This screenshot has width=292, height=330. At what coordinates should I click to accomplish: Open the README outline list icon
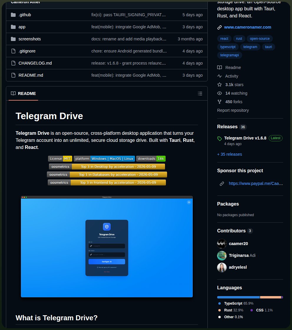tap(200, 93)
